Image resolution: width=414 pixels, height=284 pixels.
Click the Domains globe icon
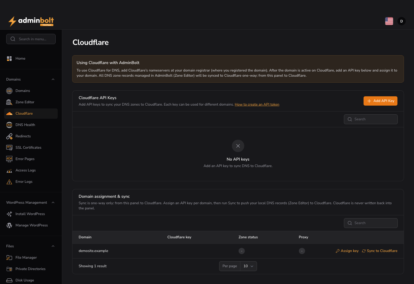pos(9,91)
